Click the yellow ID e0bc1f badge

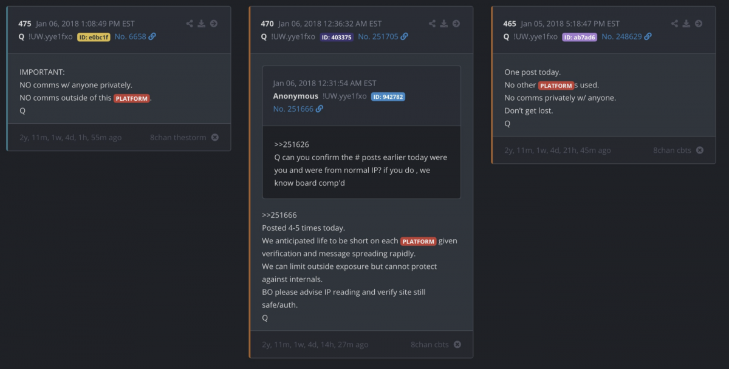click(x=94, y=37)
